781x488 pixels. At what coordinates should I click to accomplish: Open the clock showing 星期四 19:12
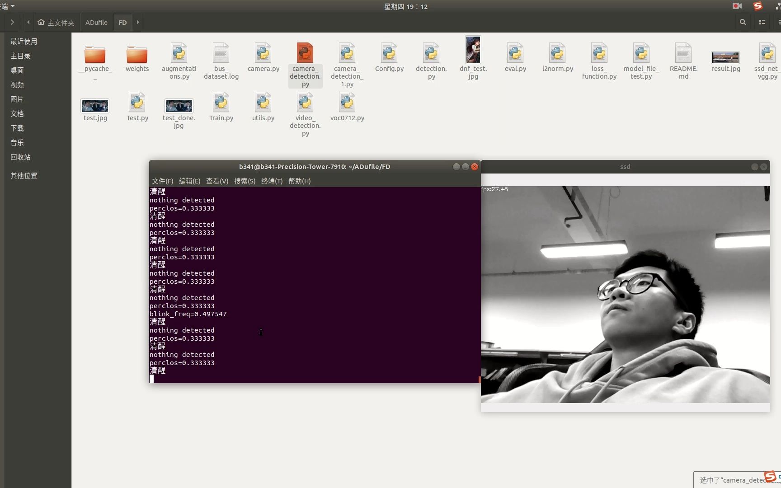click(x=406, y=6)
